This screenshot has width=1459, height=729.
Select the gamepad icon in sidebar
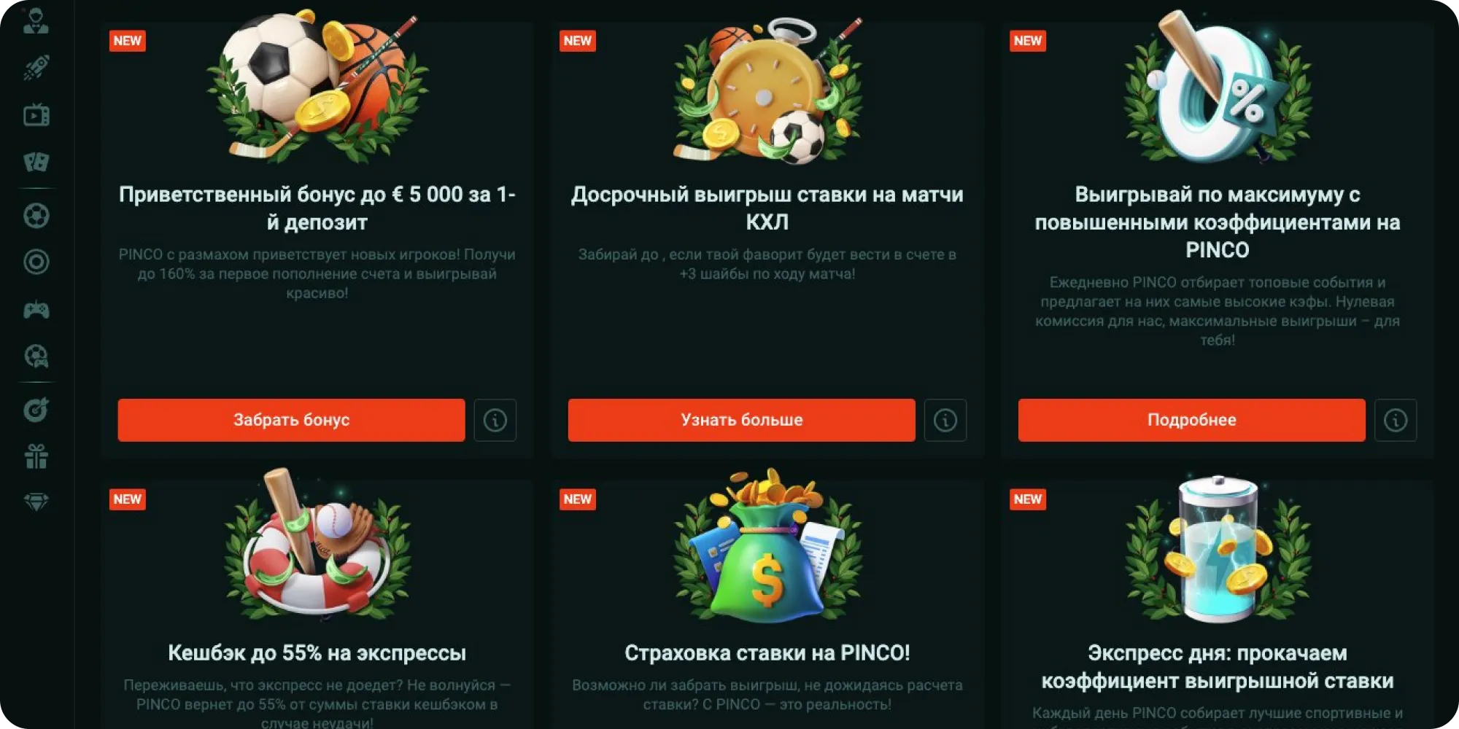[x=36, y=310]
